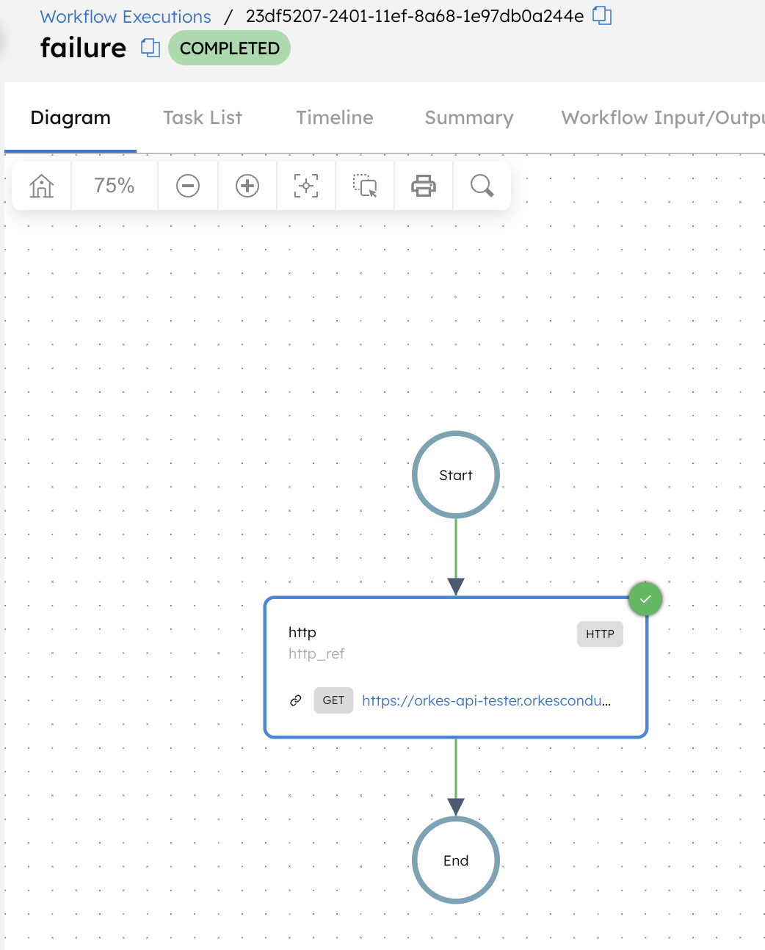Click the link chain icon in http task
This screenshot has width=765, height=950.
pyautogui.click(x=296, y=700)
